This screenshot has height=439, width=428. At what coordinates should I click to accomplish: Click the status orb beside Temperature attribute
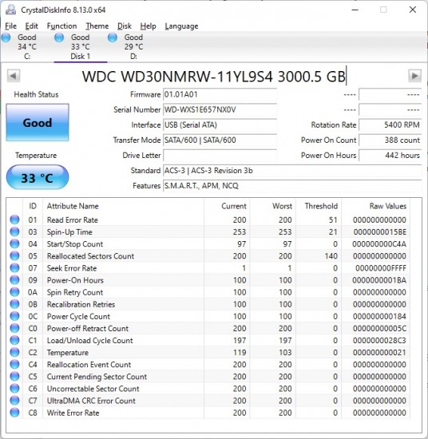pos(14,352)
